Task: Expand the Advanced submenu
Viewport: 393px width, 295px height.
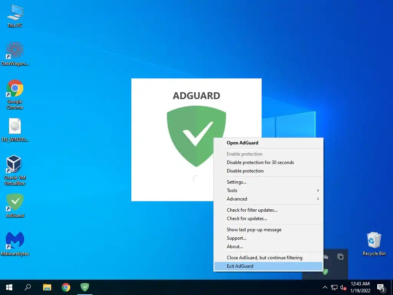Action: 268,199
